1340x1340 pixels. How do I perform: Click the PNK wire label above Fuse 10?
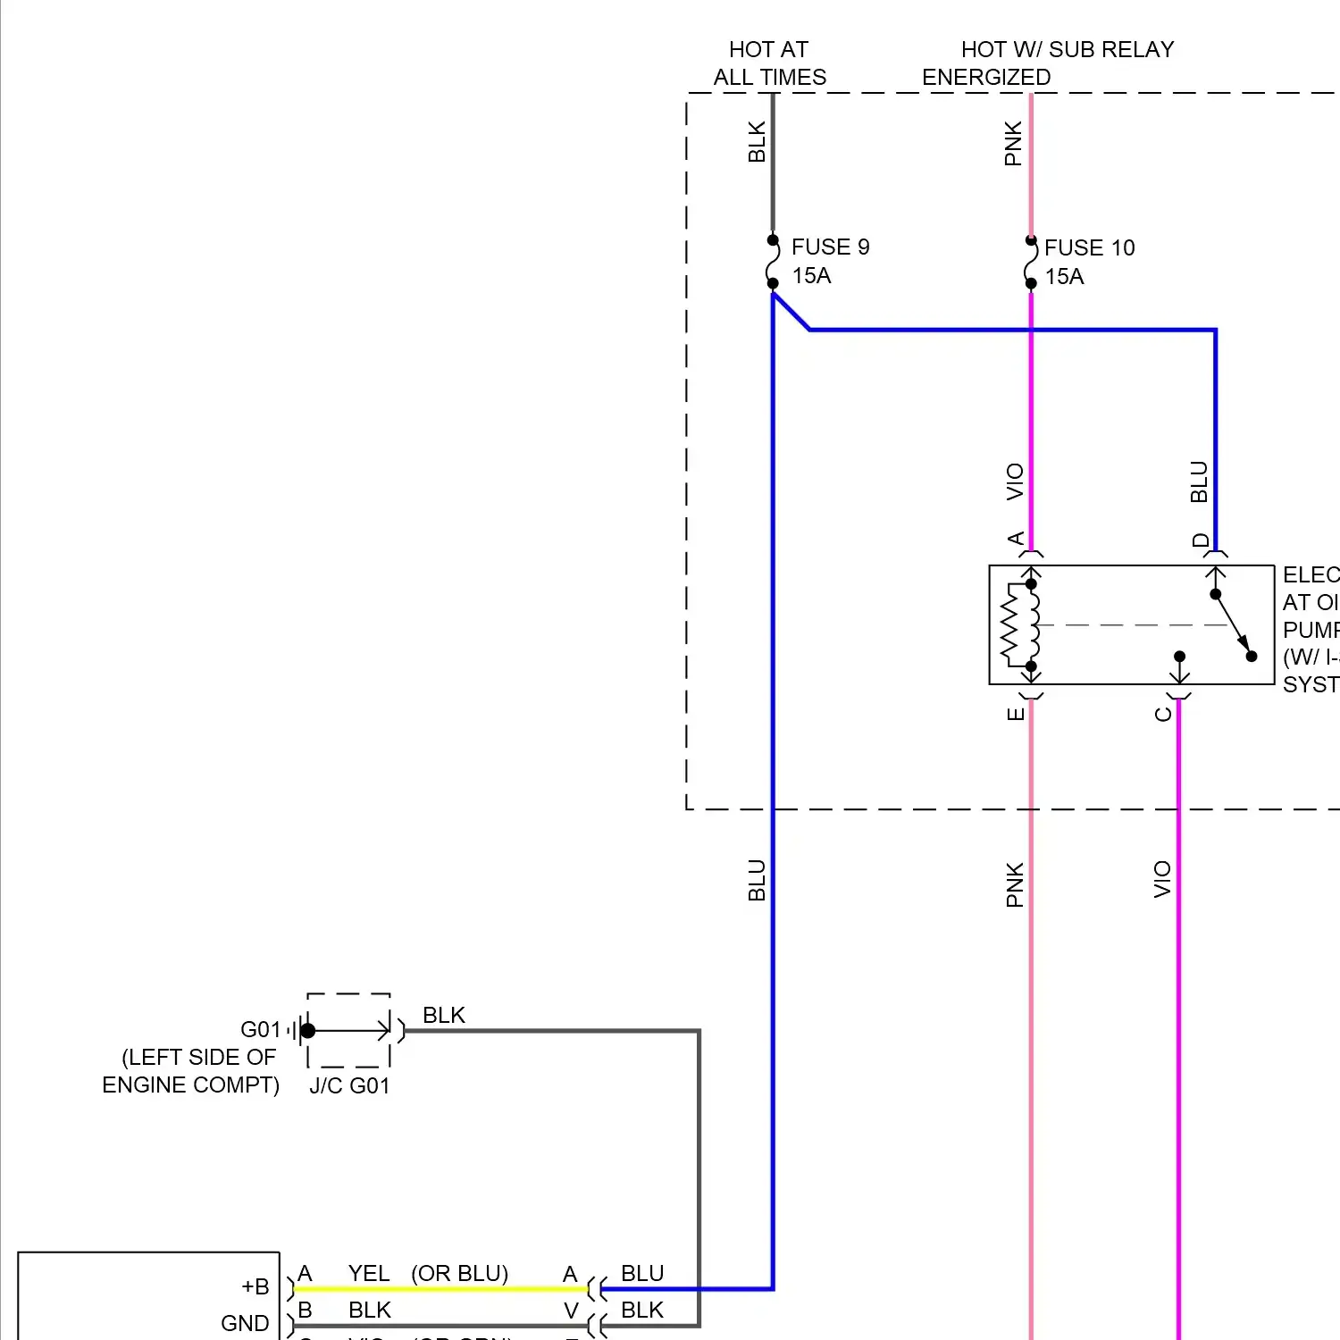coord(1013,144)
